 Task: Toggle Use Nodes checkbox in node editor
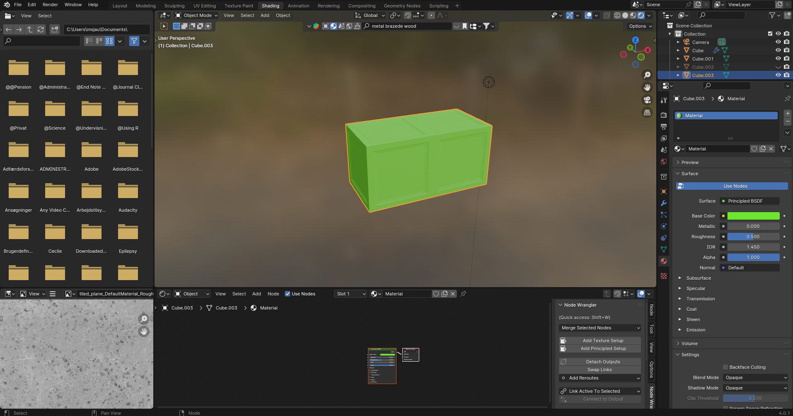[x=288, y=294]
